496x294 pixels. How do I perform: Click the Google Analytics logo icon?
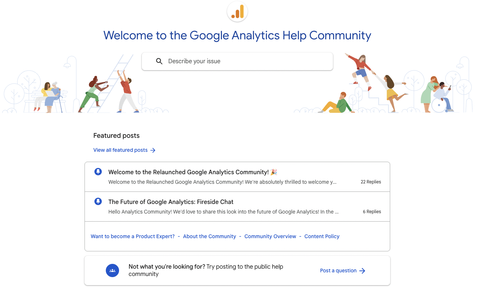[237, 12]
